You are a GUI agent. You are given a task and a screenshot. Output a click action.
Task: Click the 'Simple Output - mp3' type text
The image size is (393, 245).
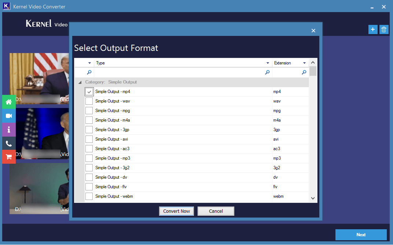coord(113,158)
